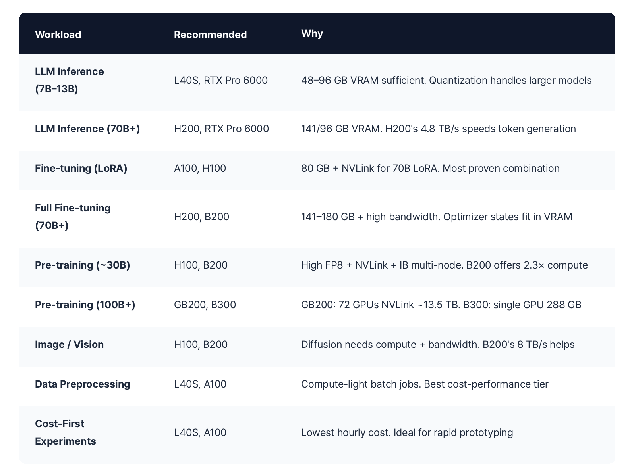Select 'H100, B200' in the Pre-training (~30B) row
Image resolution: width=634 pixels, height=476 pixels.
click(201, 265)
